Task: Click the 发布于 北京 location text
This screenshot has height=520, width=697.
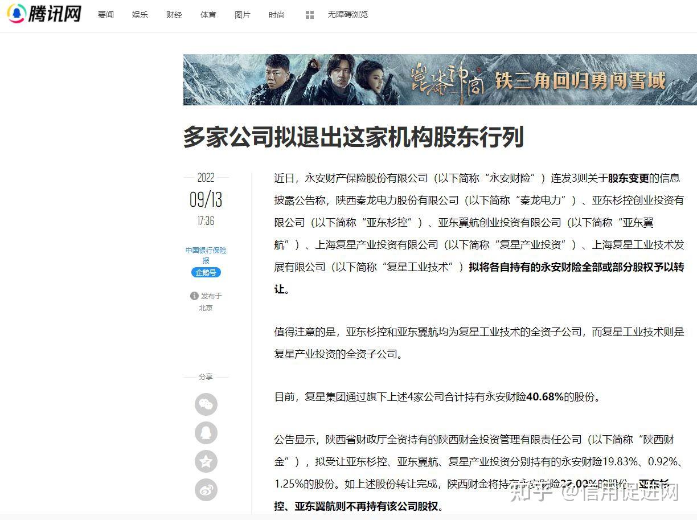Action: pos(206,302)
